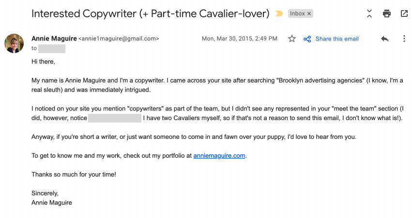Click the greyed-out redacted text in body
The width and height of the screenshot is (412, 218).
(x=115, y=118)
